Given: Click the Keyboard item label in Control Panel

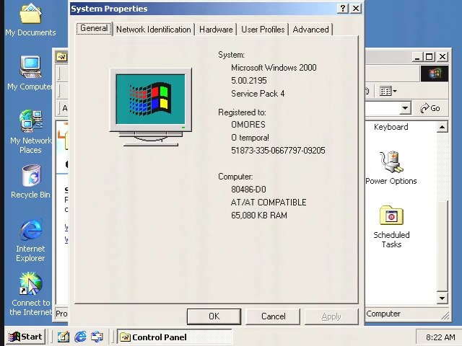Looking at the screenshot, I should 391,127.
